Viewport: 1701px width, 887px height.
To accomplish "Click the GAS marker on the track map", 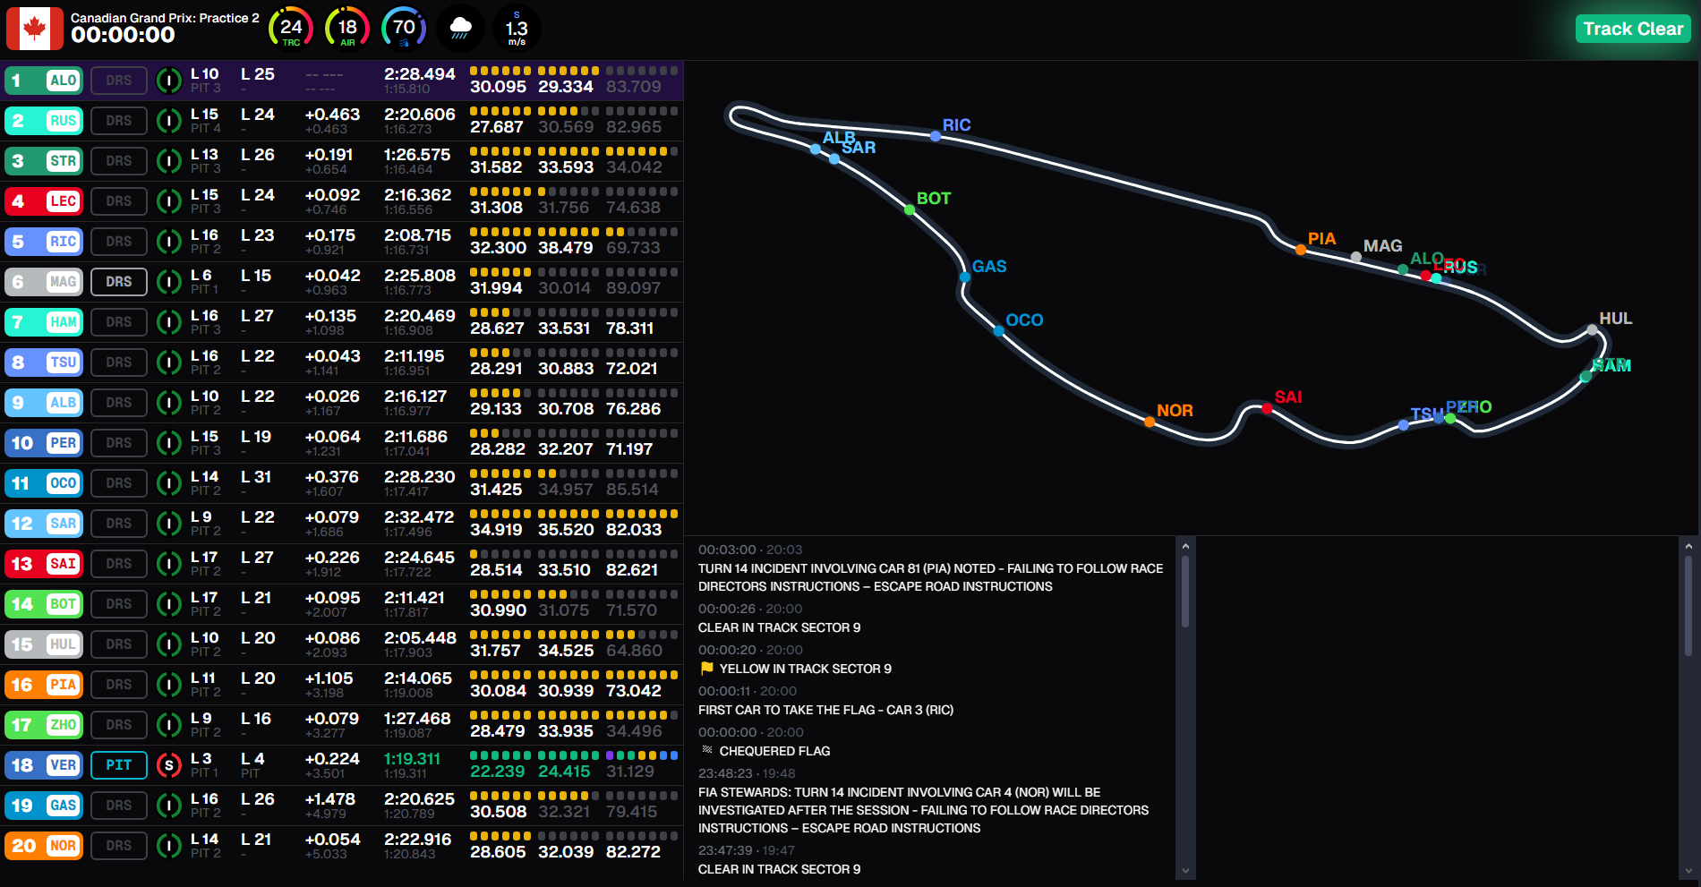I will tap(965, 277).
